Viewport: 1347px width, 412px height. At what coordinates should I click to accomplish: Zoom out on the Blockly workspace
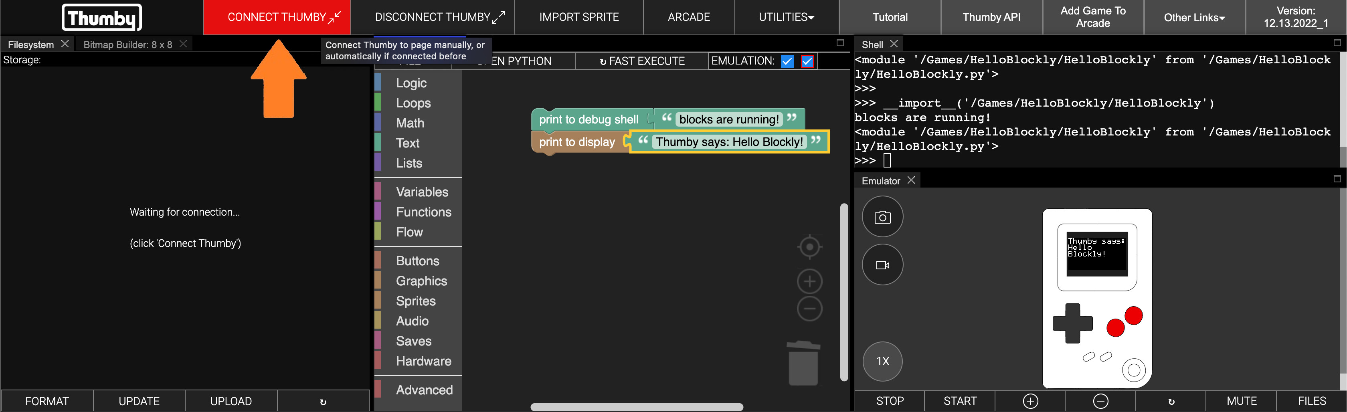coord(809,309)
